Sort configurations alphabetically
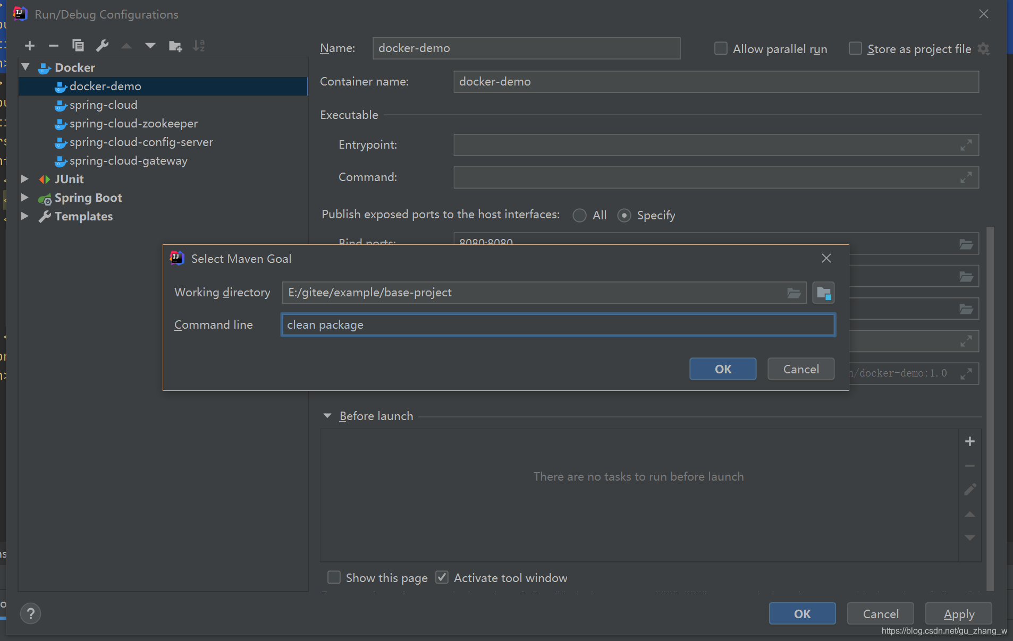 pos(199,46)
